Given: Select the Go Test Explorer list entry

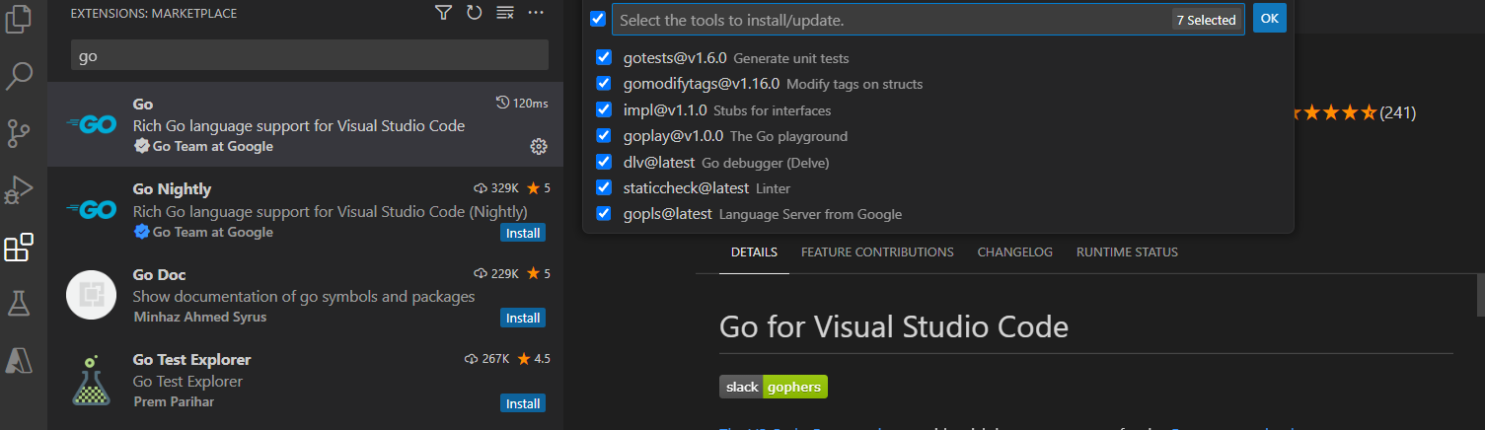Looking at the screenshot, I should pos(305,381).
